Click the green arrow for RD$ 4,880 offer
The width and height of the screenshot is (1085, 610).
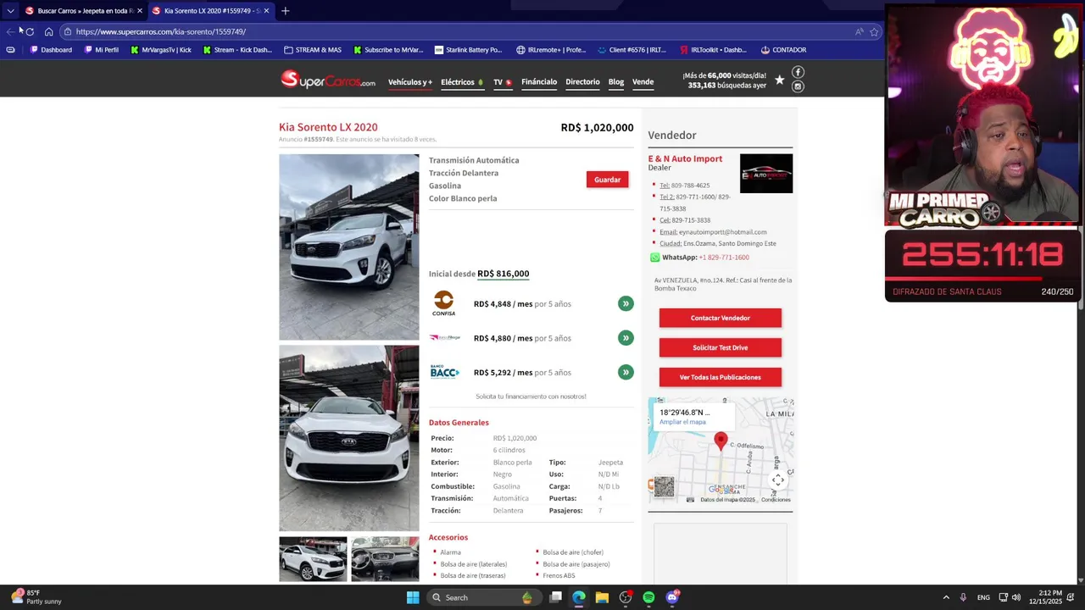626,338
